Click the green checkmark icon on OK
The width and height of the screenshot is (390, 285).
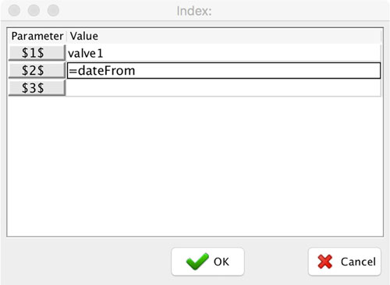tap(197, 261)
